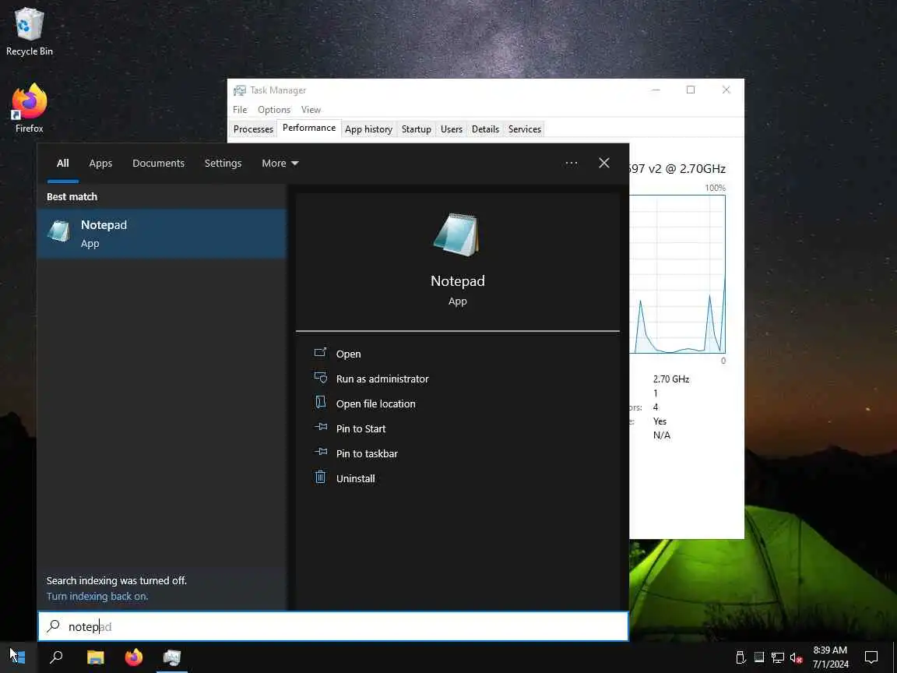Click the 2.70 GHz speed value
897x673 pixels.
pos(671,379)
